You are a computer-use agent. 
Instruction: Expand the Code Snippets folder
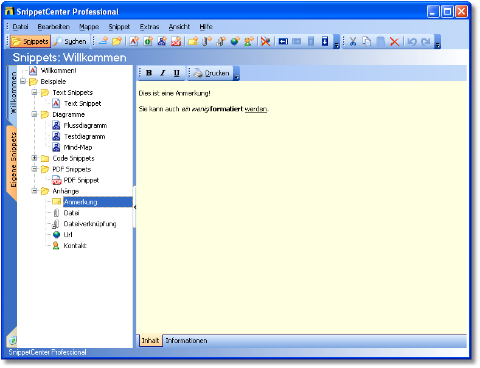34,158
